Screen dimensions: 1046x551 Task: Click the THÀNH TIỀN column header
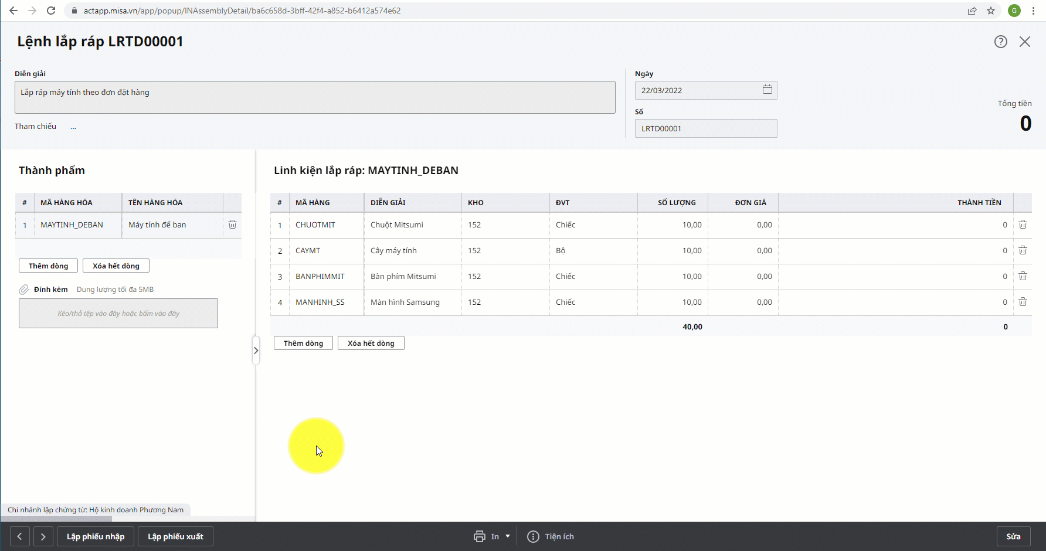point(896,203)
